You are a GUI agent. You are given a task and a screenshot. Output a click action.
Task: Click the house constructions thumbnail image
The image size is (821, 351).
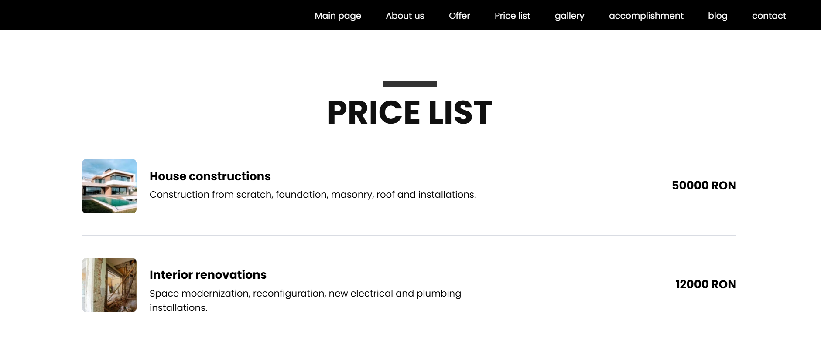(109, 186)
